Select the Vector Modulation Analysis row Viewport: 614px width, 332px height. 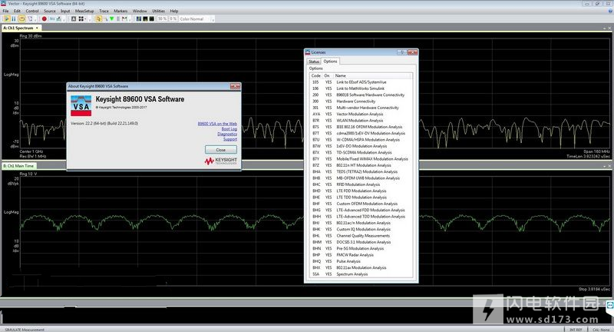(x=360, y=114)
